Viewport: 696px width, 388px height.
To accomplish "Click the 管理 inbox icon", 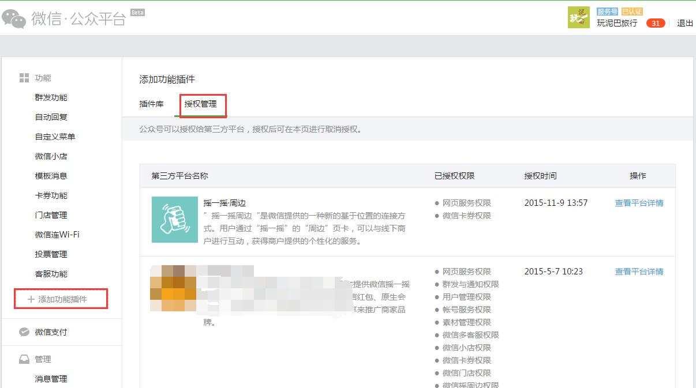I will point(24,359).
